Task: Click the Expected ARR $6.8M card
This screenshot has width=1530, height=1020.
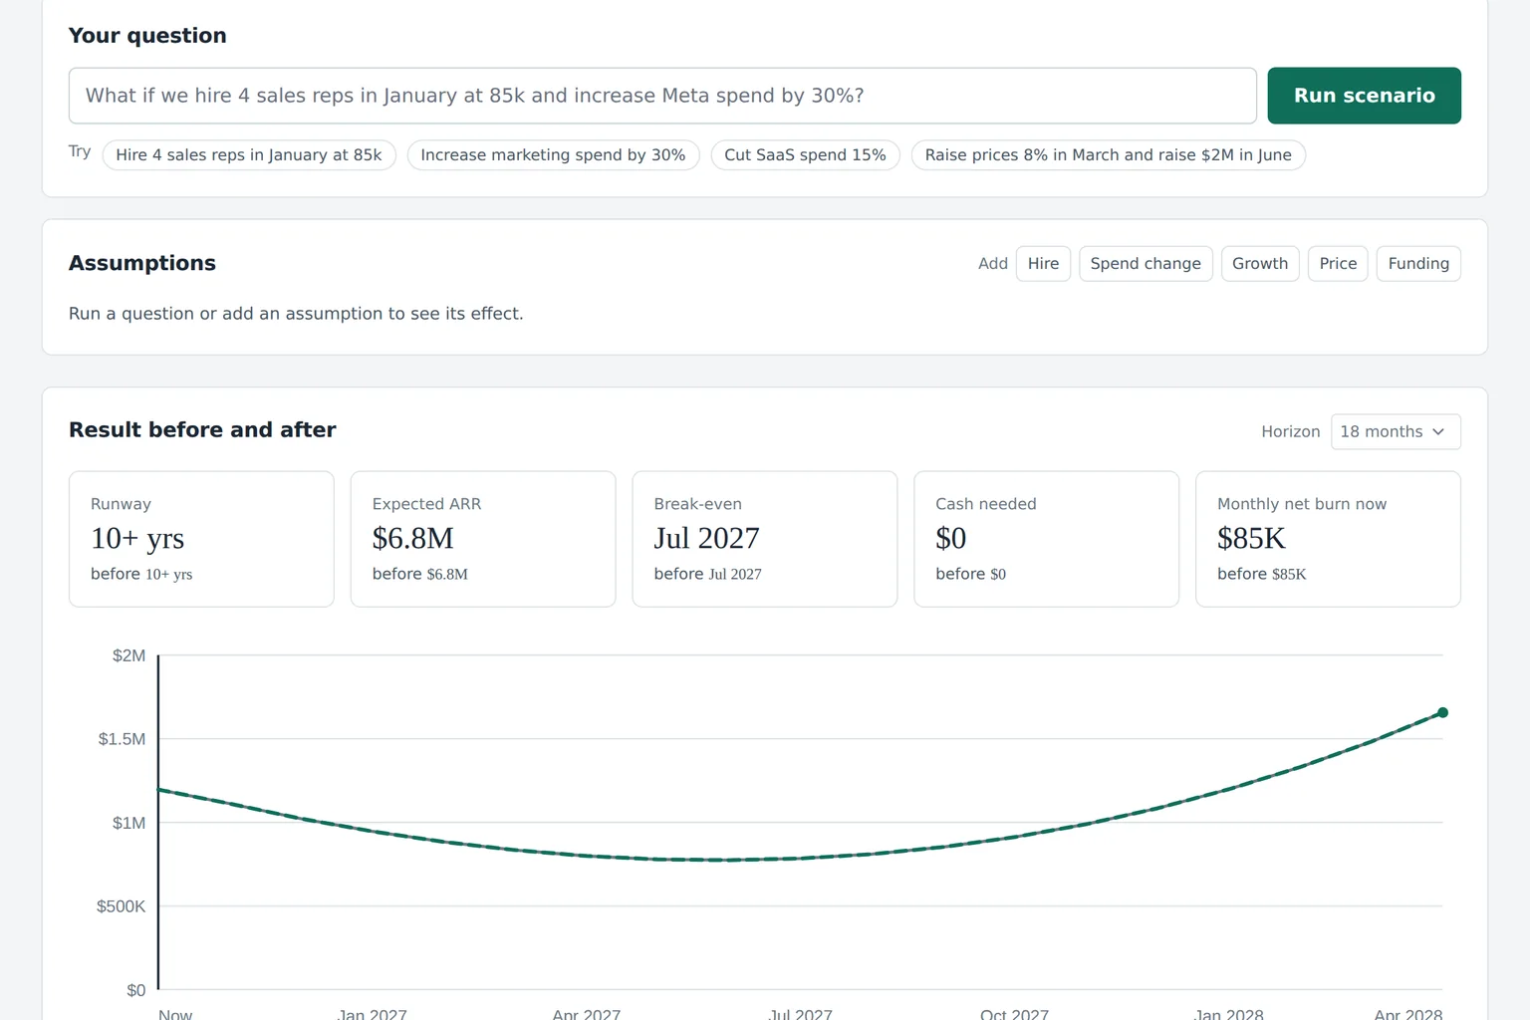Action: click(483, 539)
